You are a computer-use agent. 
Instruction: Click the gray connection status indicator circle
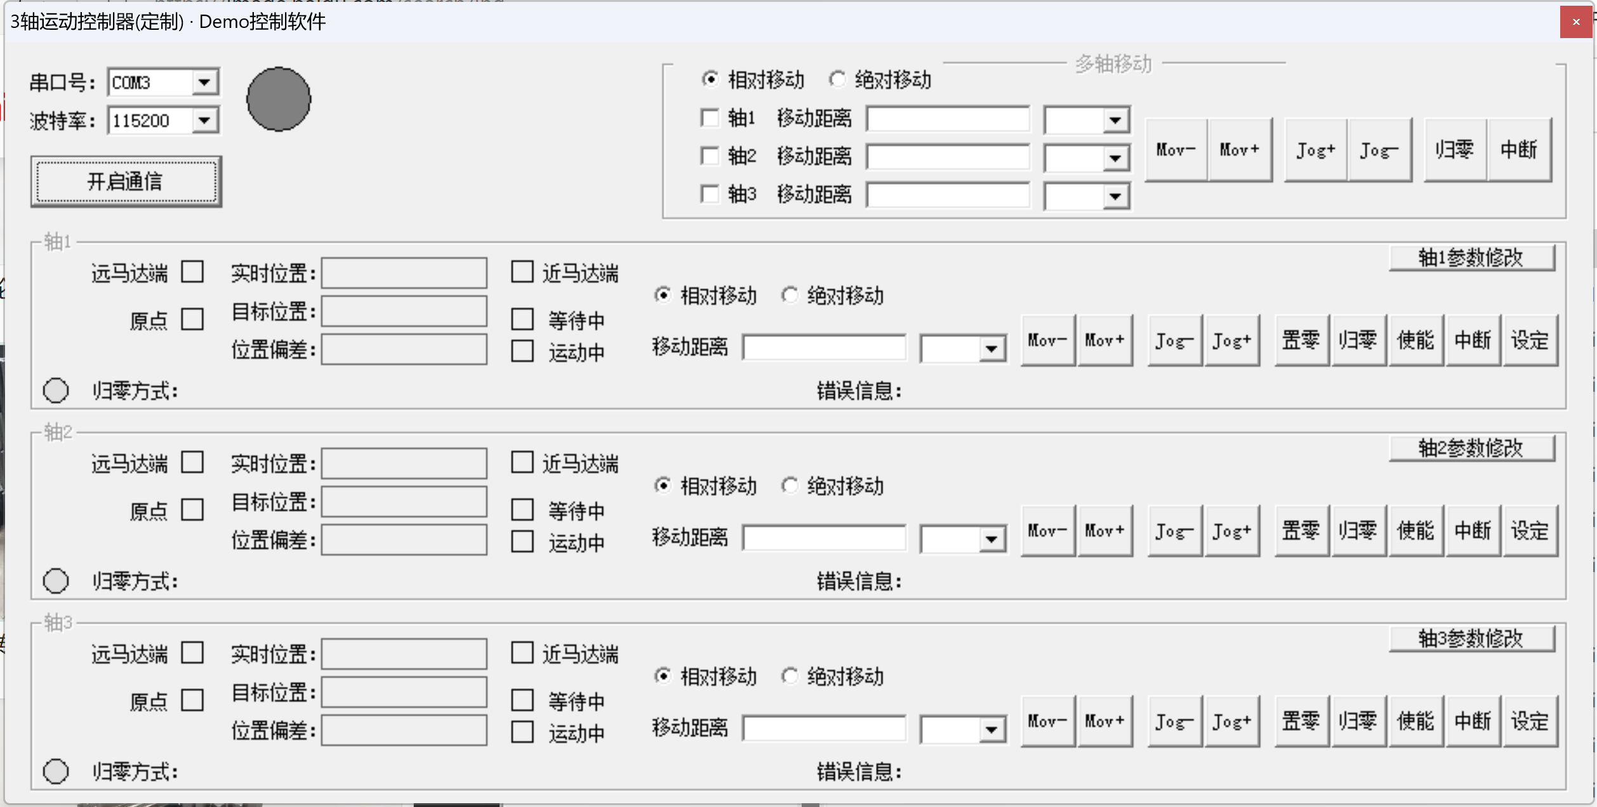pos(279,99)
